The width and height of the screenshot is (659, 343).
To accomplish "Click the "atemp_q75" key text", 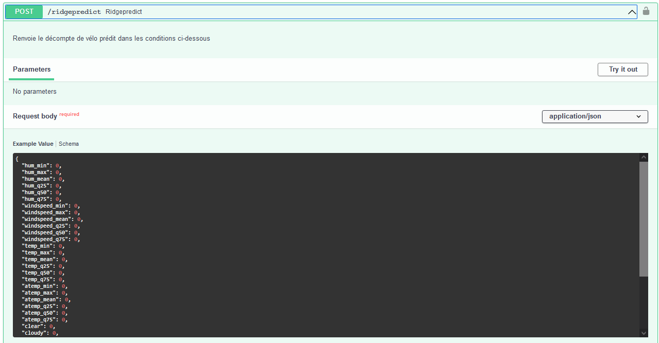I will [39, 320].
